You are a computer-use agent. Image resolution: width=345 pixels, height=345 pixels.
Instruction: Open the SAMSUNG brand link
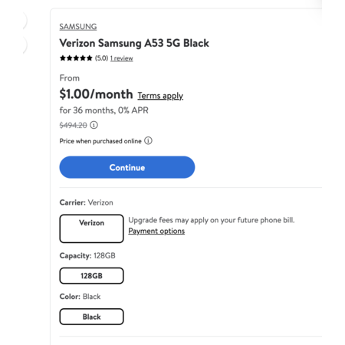click(78, 27)
